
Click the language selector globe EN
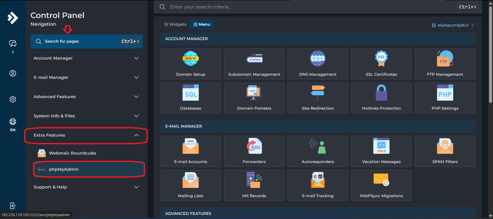[13, 124]
